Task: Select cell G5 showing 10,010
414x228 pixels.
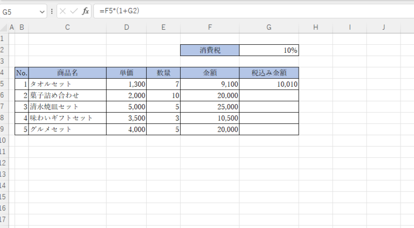Action: coord(269,84)
